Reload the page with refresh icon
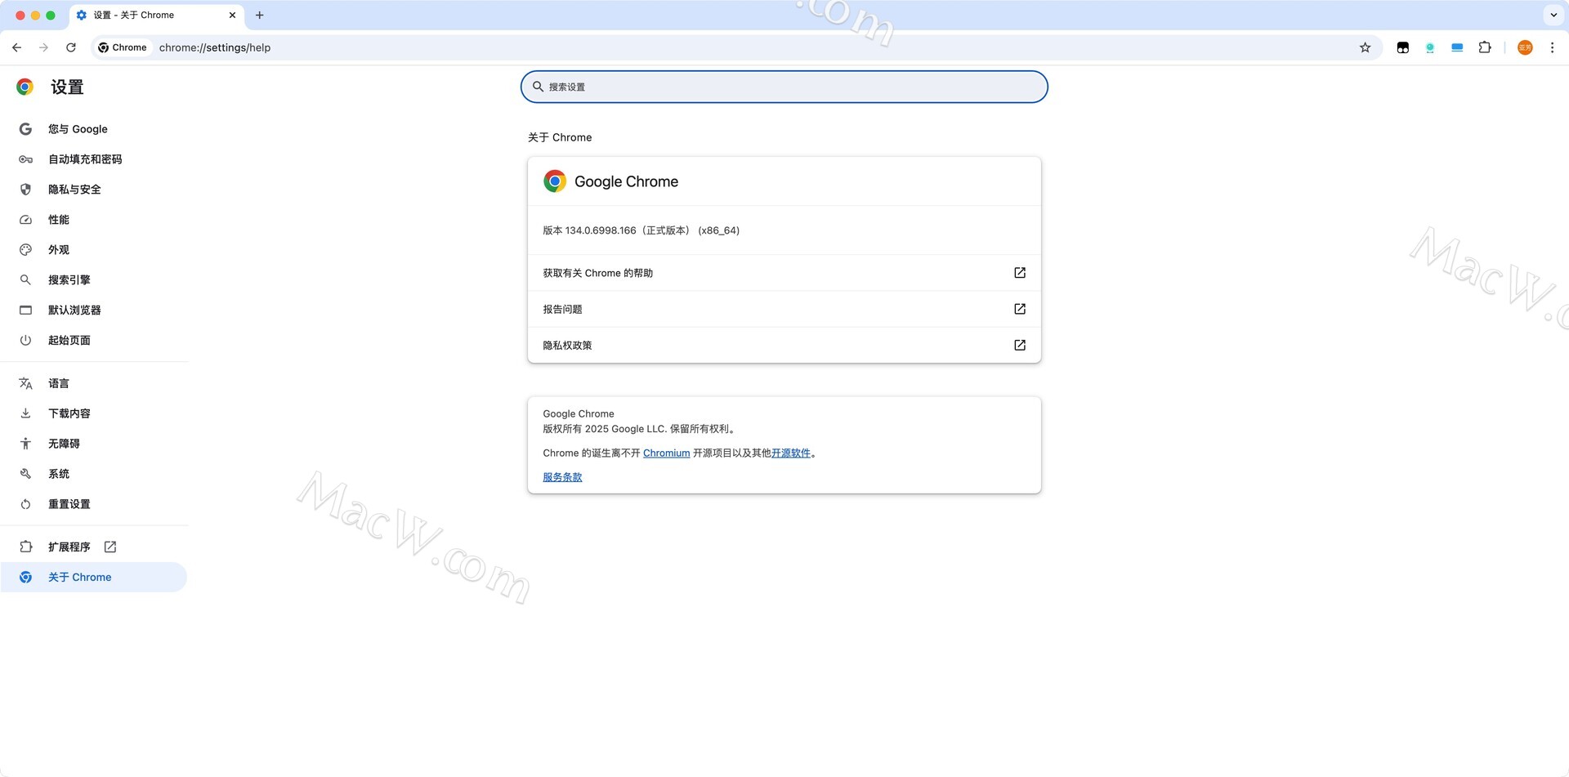 (x=71, y=47)
